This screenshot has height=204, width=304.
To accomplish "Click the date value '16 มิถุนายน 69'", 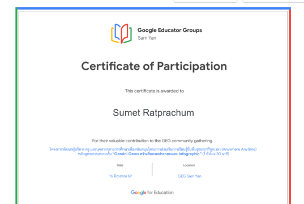I will click(121, 176).
